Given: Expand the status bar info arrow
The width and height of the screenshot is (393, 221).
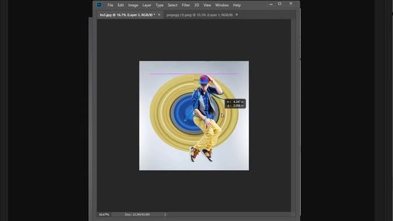Looking at the screenshot, I should (x=165, y=214).
